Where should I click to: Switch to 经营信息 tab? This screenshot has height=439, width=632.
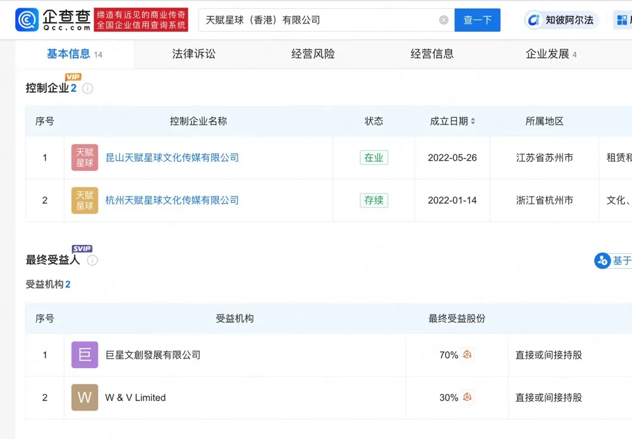(432, 54)
